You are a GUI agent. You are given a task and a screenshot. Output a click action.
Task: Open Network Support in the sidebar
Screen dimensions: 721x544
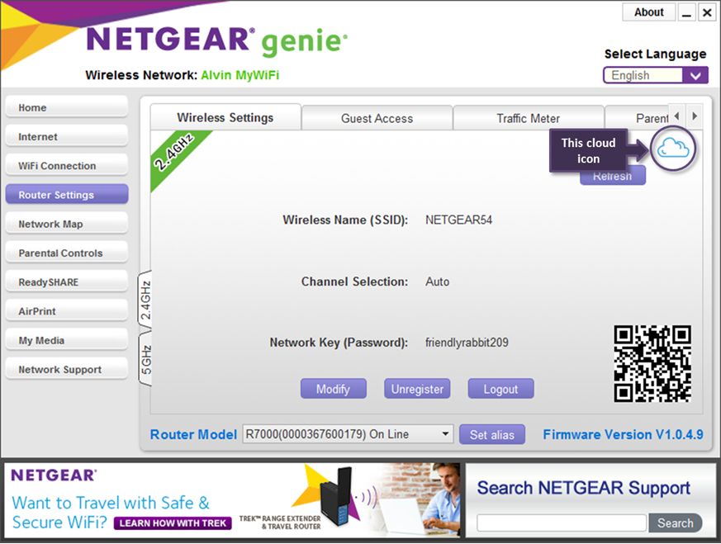click(x=67, y=369)
